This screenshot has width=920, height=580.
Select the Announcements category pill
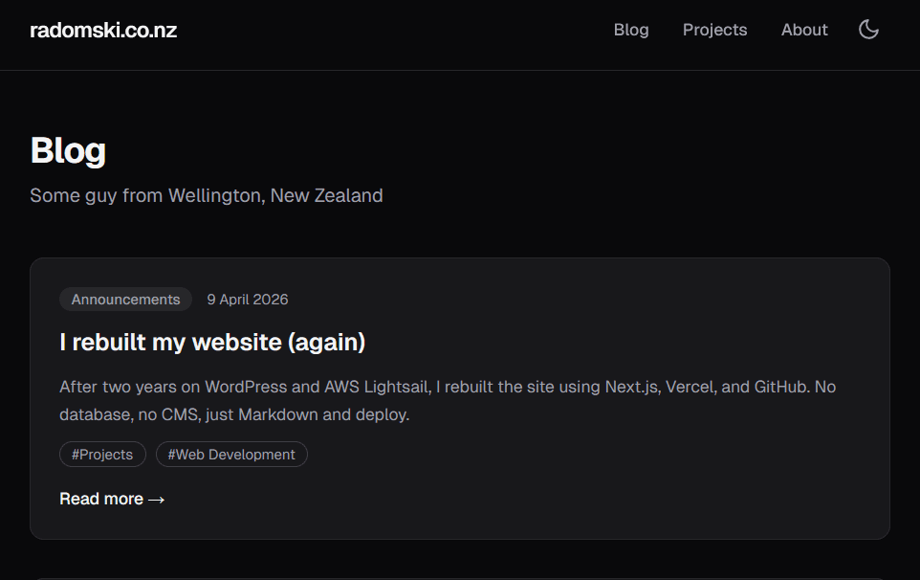pos(125,299)
